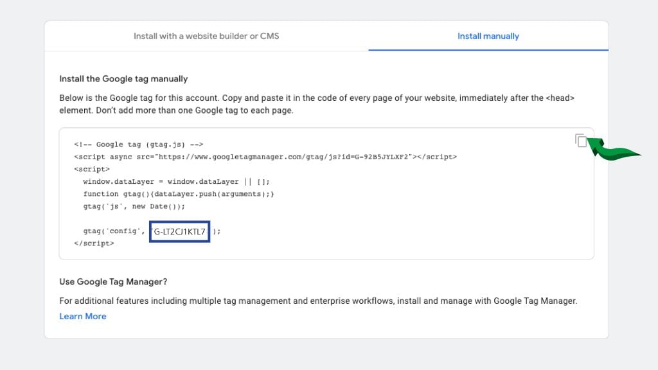Click the 'Below is the Google tag' instruction paragraph
Viewport: 658px width, 370px height.
(317, 104)
